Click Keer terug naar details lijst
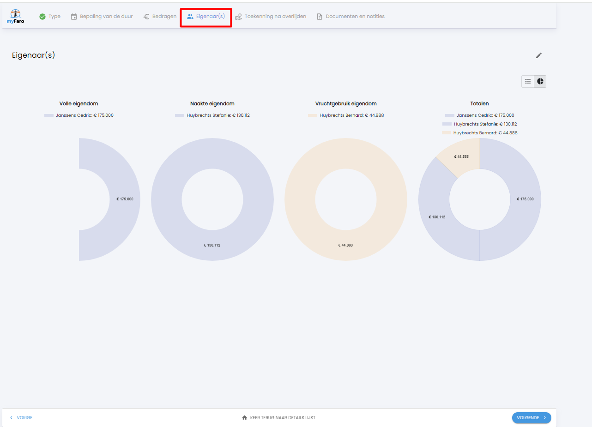 click(279, 418)
